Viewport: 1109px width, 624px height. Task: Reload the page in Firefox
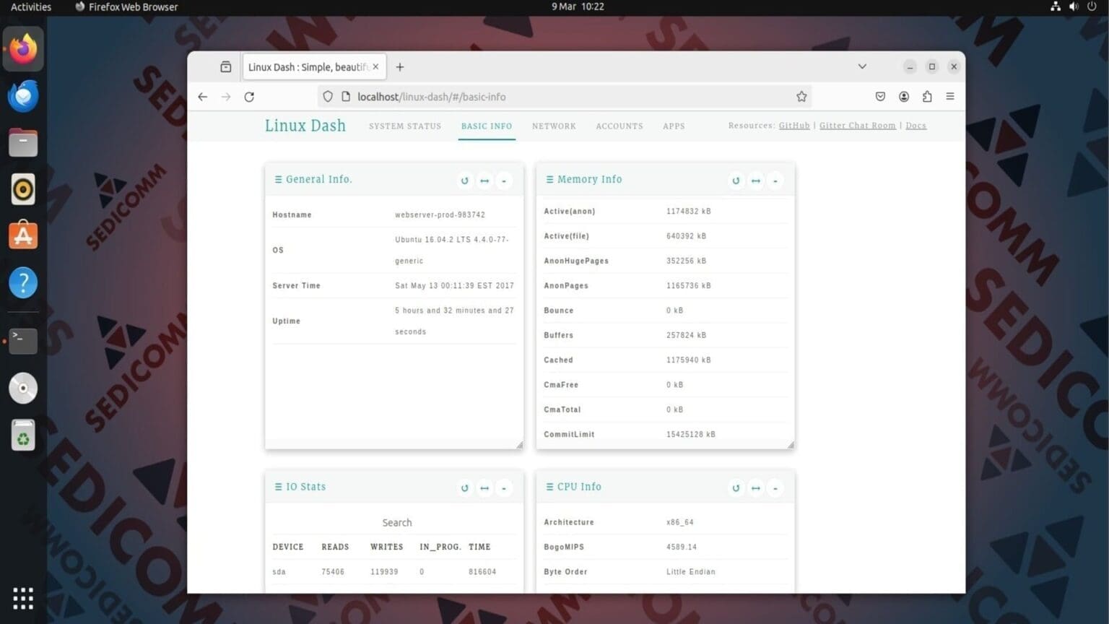(249, 97)
